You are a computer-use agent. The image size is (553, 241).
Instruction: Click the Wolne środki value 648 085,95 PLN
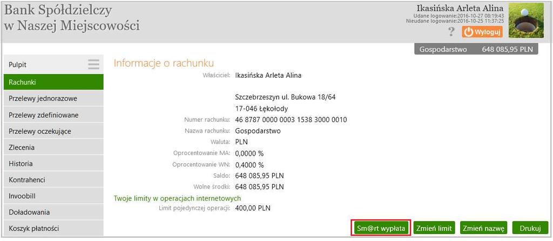click(260, 186)
